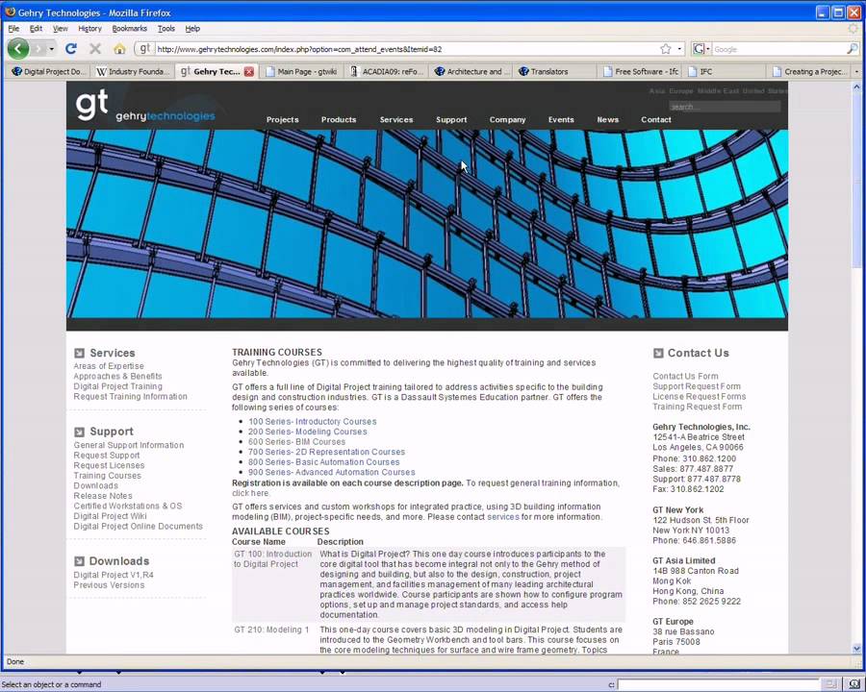Image resolution: width=866 pixels, height=692 pixels.
Task: Open Digital Project Wiki link
Action: coord(110,516)
